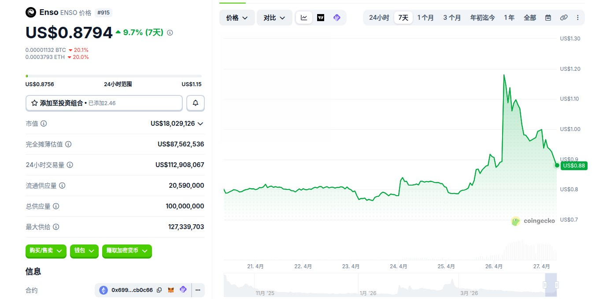Open the info icon next to 24小时交易量
599x299 pixels.
point(70,165)
